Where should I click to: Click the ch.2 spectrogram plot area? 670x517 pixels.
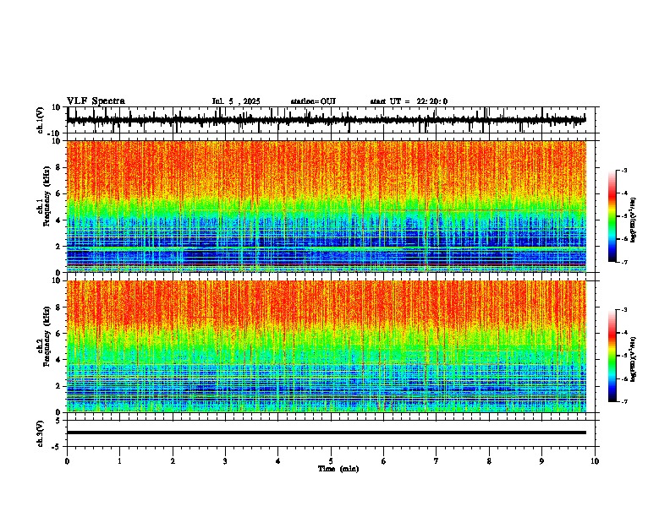click(x=327, y=346)
